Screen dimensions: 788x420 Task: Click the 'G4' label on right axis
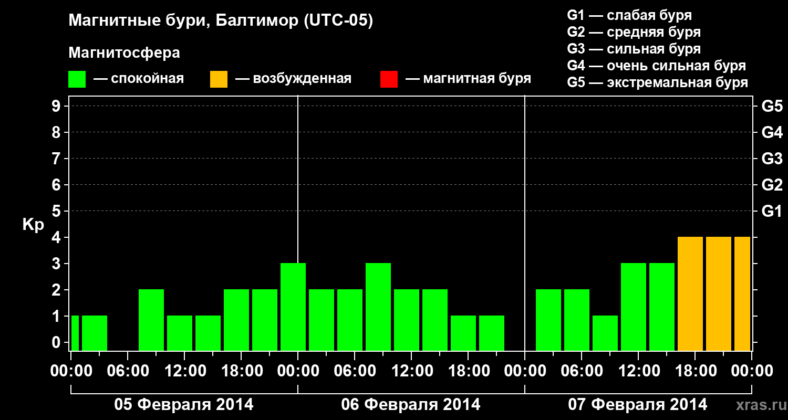(x=772, y=132)
